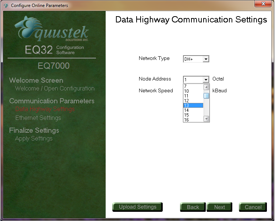Choose node address 10 from list
Image resolution: width=275 pixels, height=221 pixels.
coord(193,91)
